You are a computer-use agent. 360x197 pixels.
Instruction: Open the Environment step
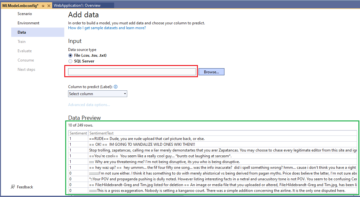(28, 23)
